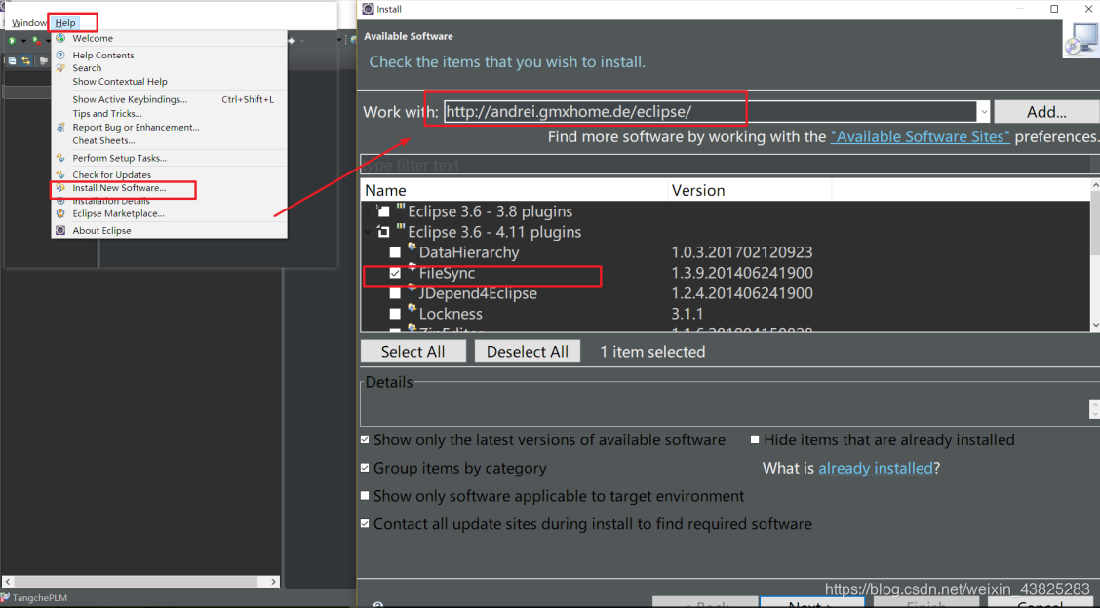Toggle the Eclipse 3.6 - 4.11 plugins checkbox
This screenshot has height=608, width=1100.
click(x=384, y=232)
